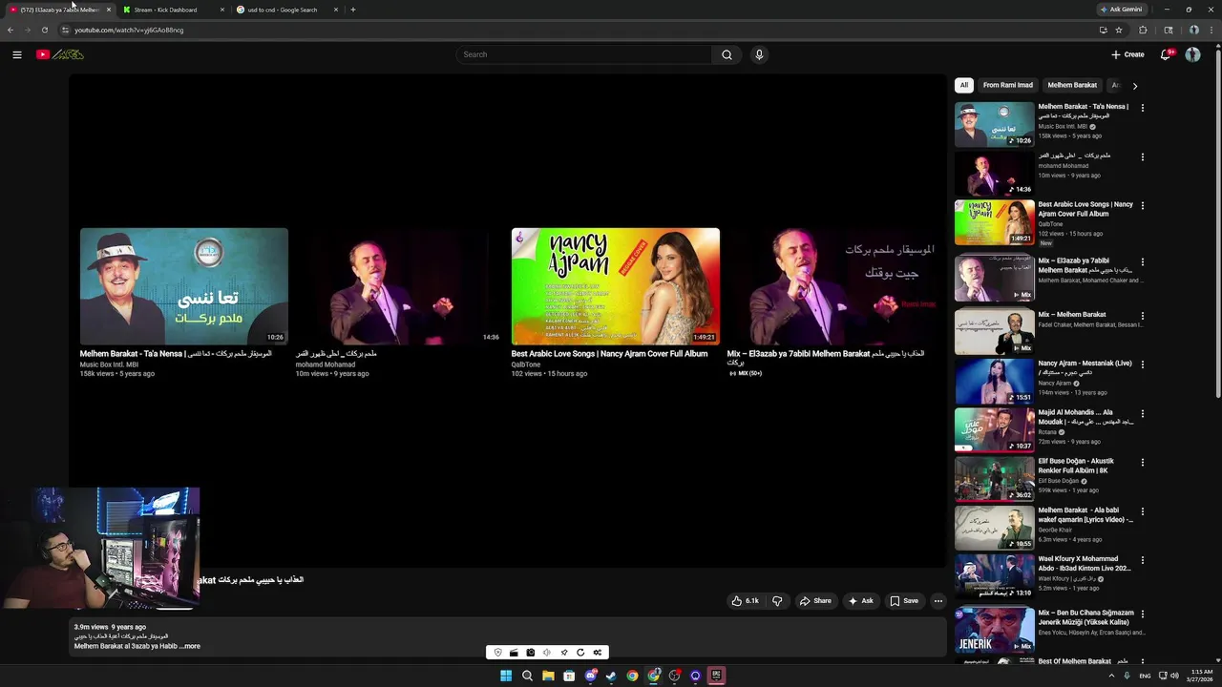This screenshot has height=687, width=1222.
Task: Click the refresh icon in the floating toolbar
Action: tap(580, 653)
